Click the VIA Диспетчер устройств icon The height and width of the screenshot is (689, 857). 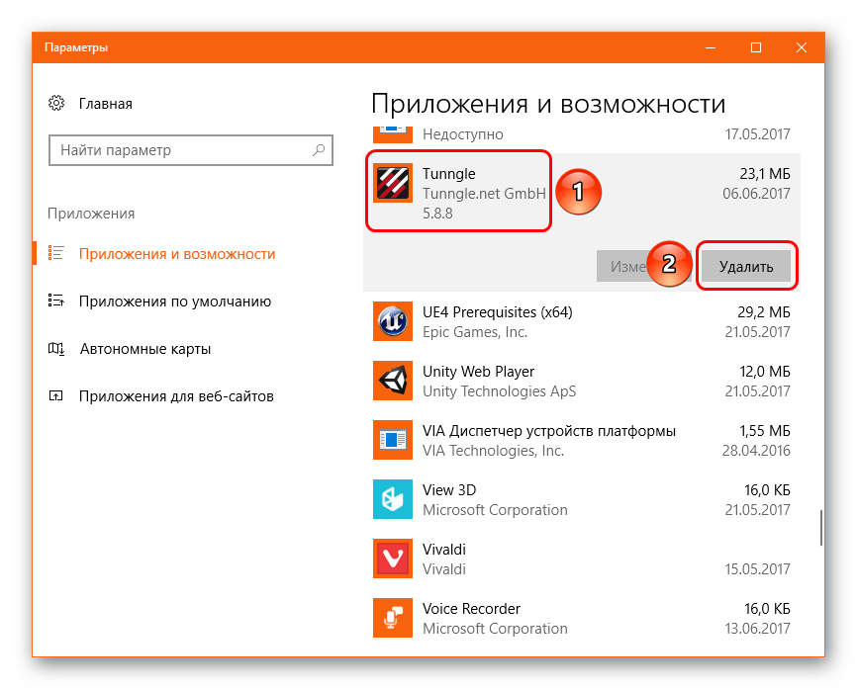pyautogui.click(x=393, y=440)
